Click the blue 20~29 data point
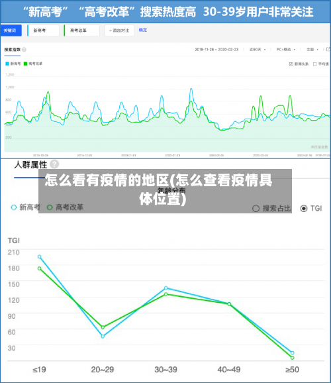The width and height of the screenshot is (331, 383). tap(103, 337)
